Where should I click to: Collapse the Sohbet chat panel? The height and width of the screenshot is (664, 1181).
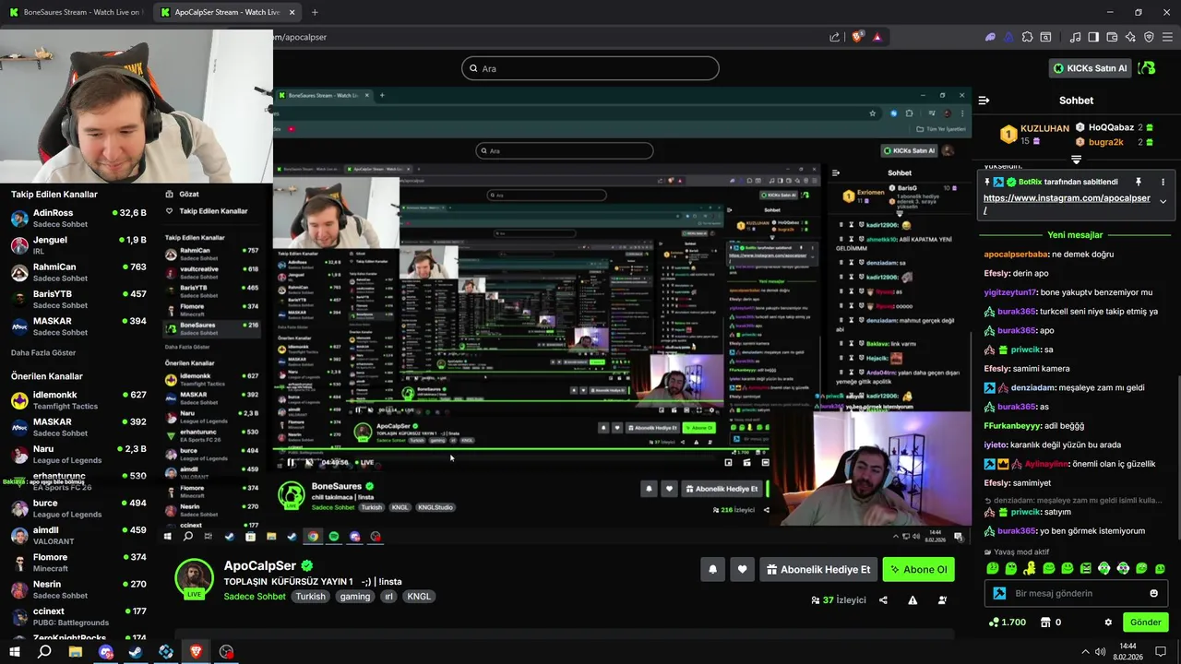point(984,101)
